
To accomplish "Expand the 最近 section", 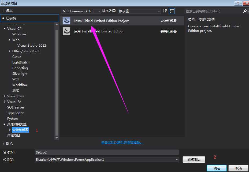I will pyautogui.click(x=3, y=10).
